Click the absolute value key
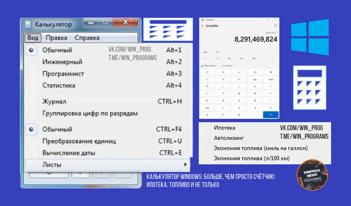Image resolution: width=351 pixels, height=206 pixels. [x=239, y=79]
